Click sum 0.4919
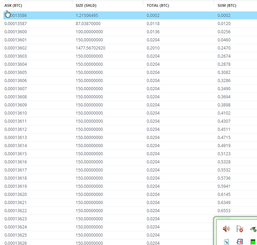This screenshot has width=257, height=245. [224, 146]
